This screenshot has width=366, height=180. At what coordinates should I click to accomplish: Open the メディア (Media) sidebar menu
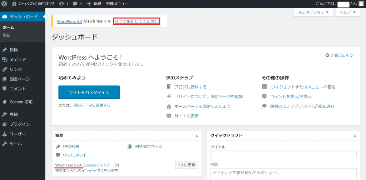tap(18, 60)
